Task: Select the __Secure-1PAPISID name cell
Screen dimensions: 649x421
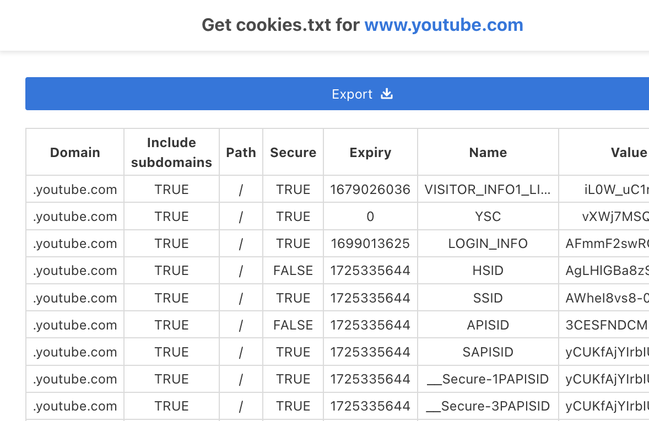Action: pos(488,379)
